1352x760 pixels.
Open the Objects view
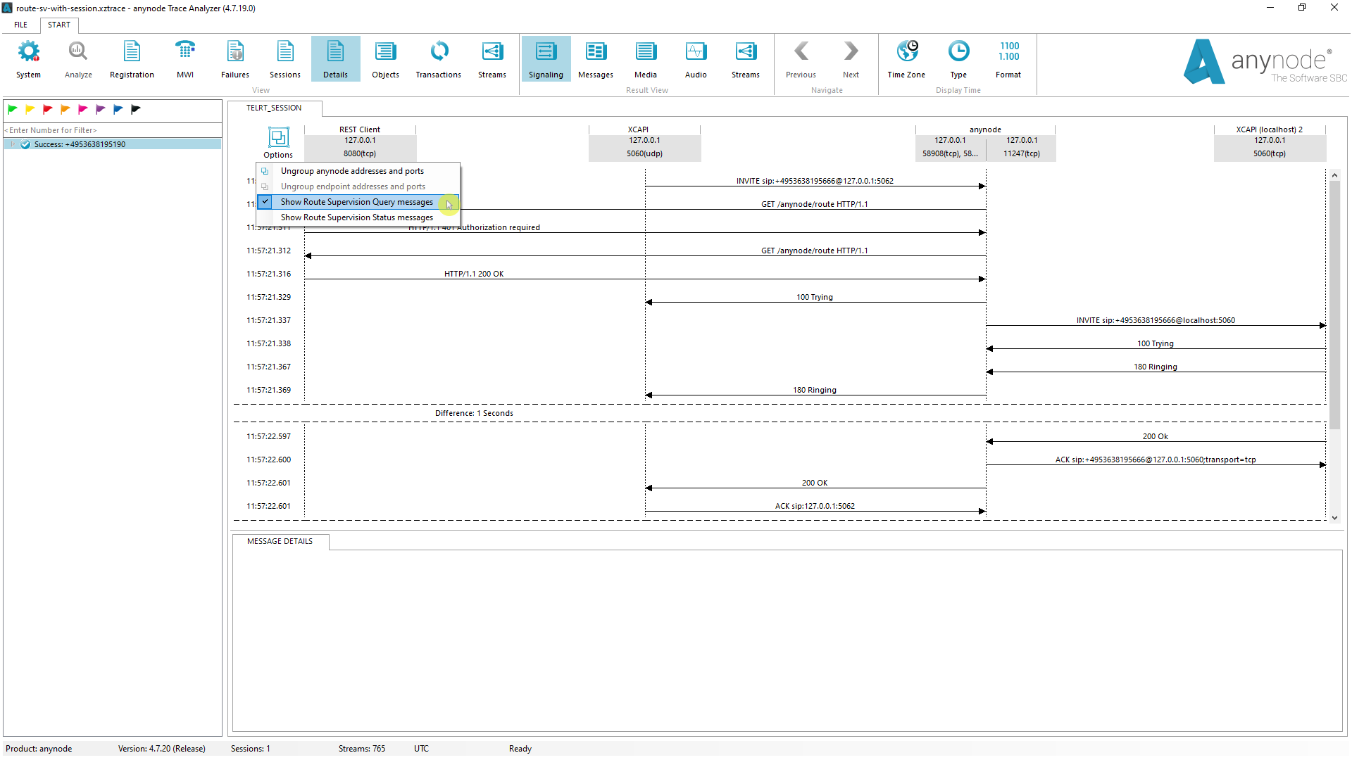click(x=385, y=59)
